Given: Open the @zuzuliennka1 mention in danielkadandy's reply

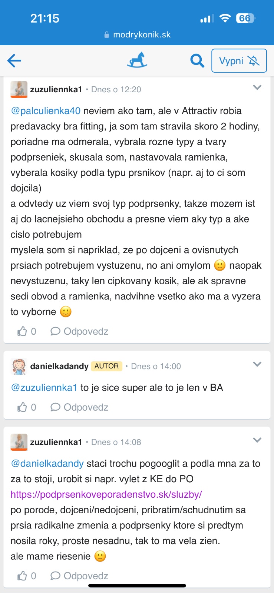Looking at the screenshot, I should (x=44, y=388).
